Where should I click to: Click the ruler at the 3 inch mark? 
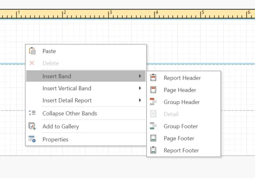point(109,14)
